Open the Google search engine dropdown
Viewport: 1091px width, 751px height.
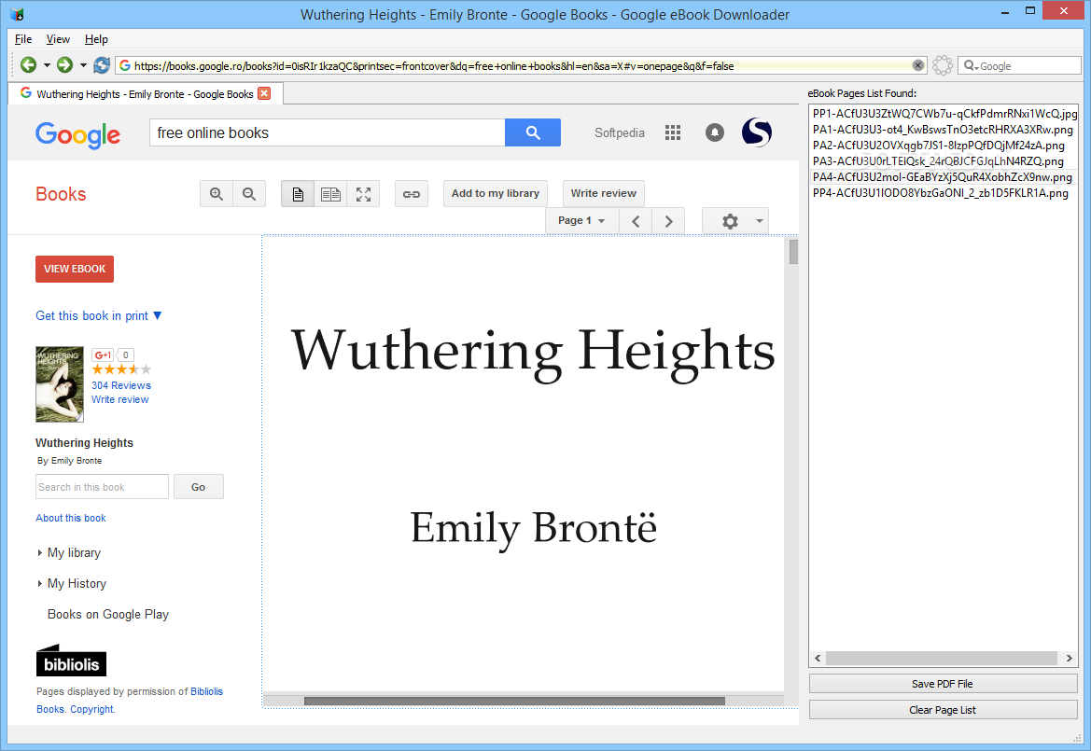972,66
